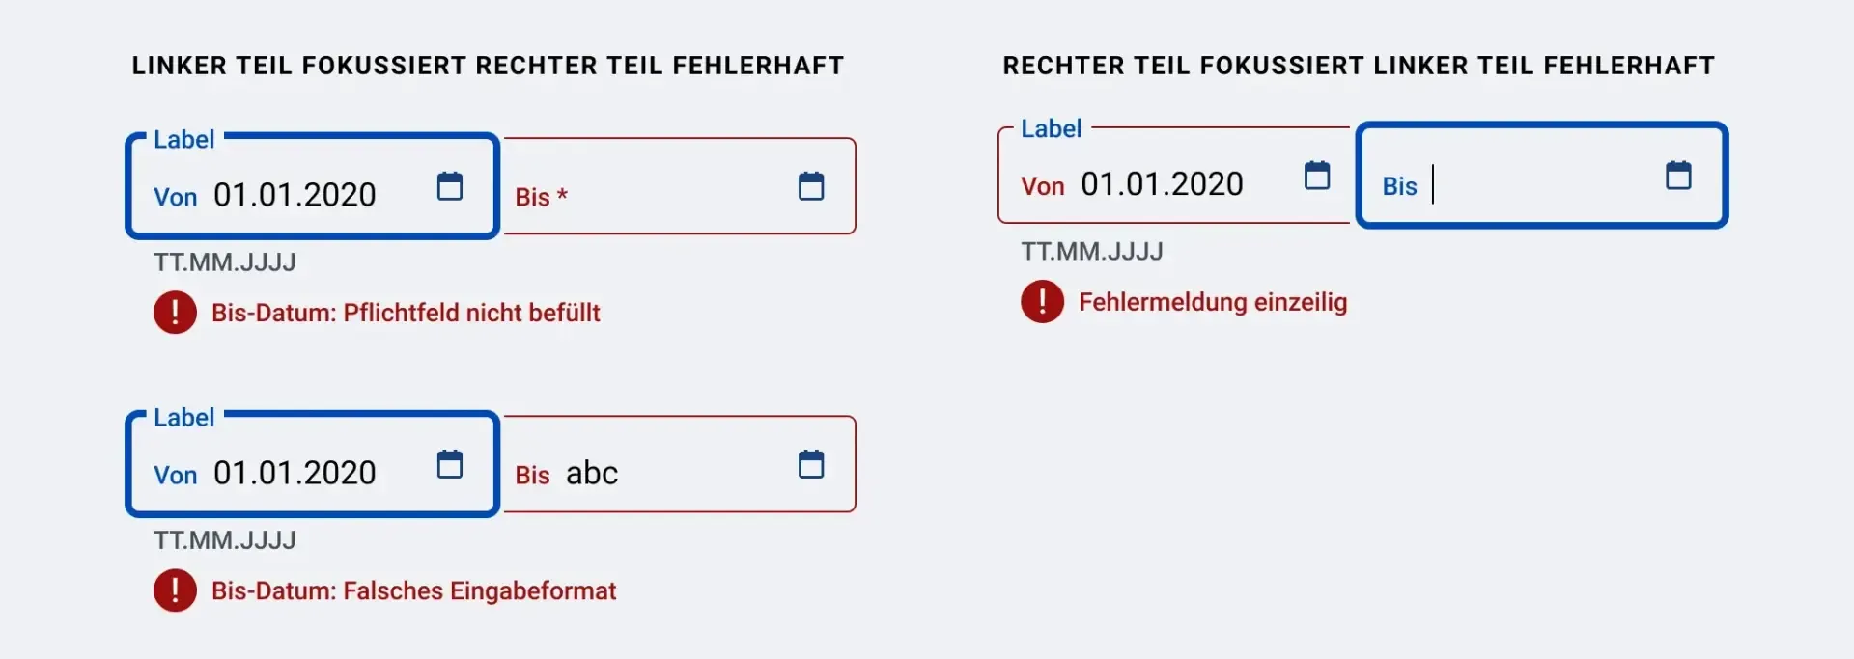Click error icon beside Falsches Eingabeformat
1854x659 pixels.
(175, 590)
